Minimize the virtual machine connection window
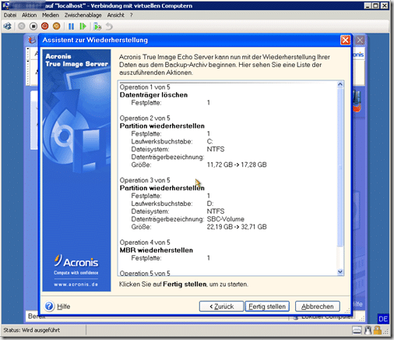Screen dimensions: 394x340 tap(368, 5)
